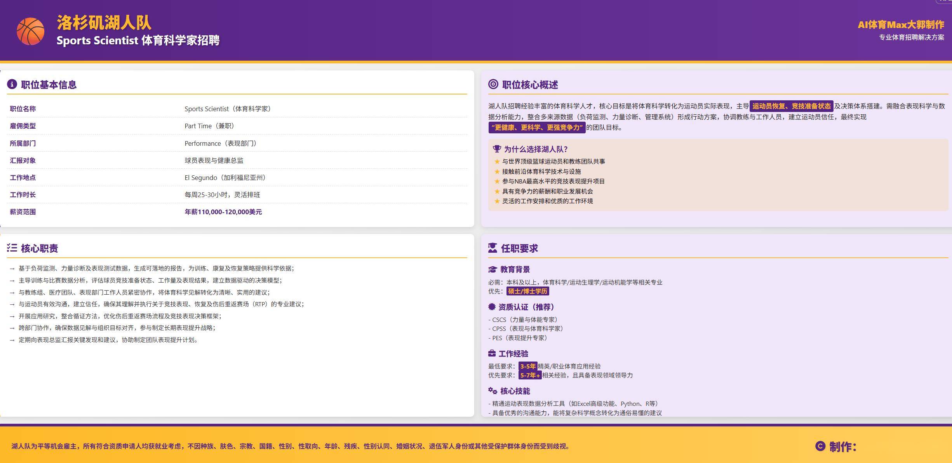This screenshot has width=952, height=463.
Task: Click the target icon beside 职位核心概述
Action: pos(493,84)
